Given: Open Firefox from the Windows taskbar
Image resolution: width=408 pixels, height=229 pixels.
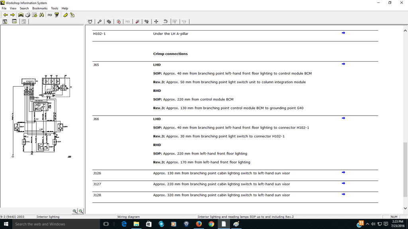Looking at the screenshot, I should pos(198,224).
